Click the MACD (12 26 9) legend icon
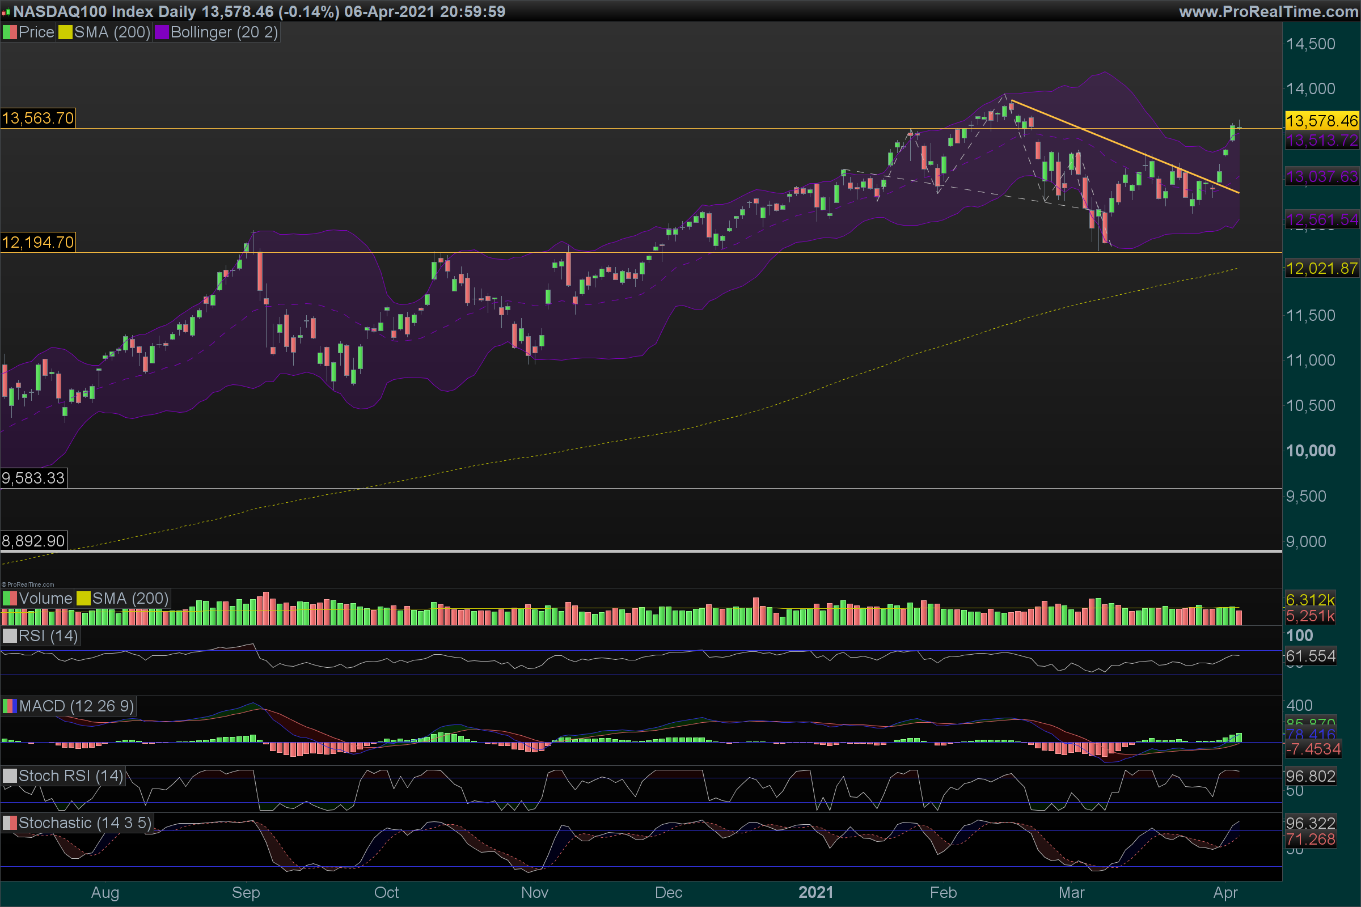The image size is (1361, 907). 10,706
